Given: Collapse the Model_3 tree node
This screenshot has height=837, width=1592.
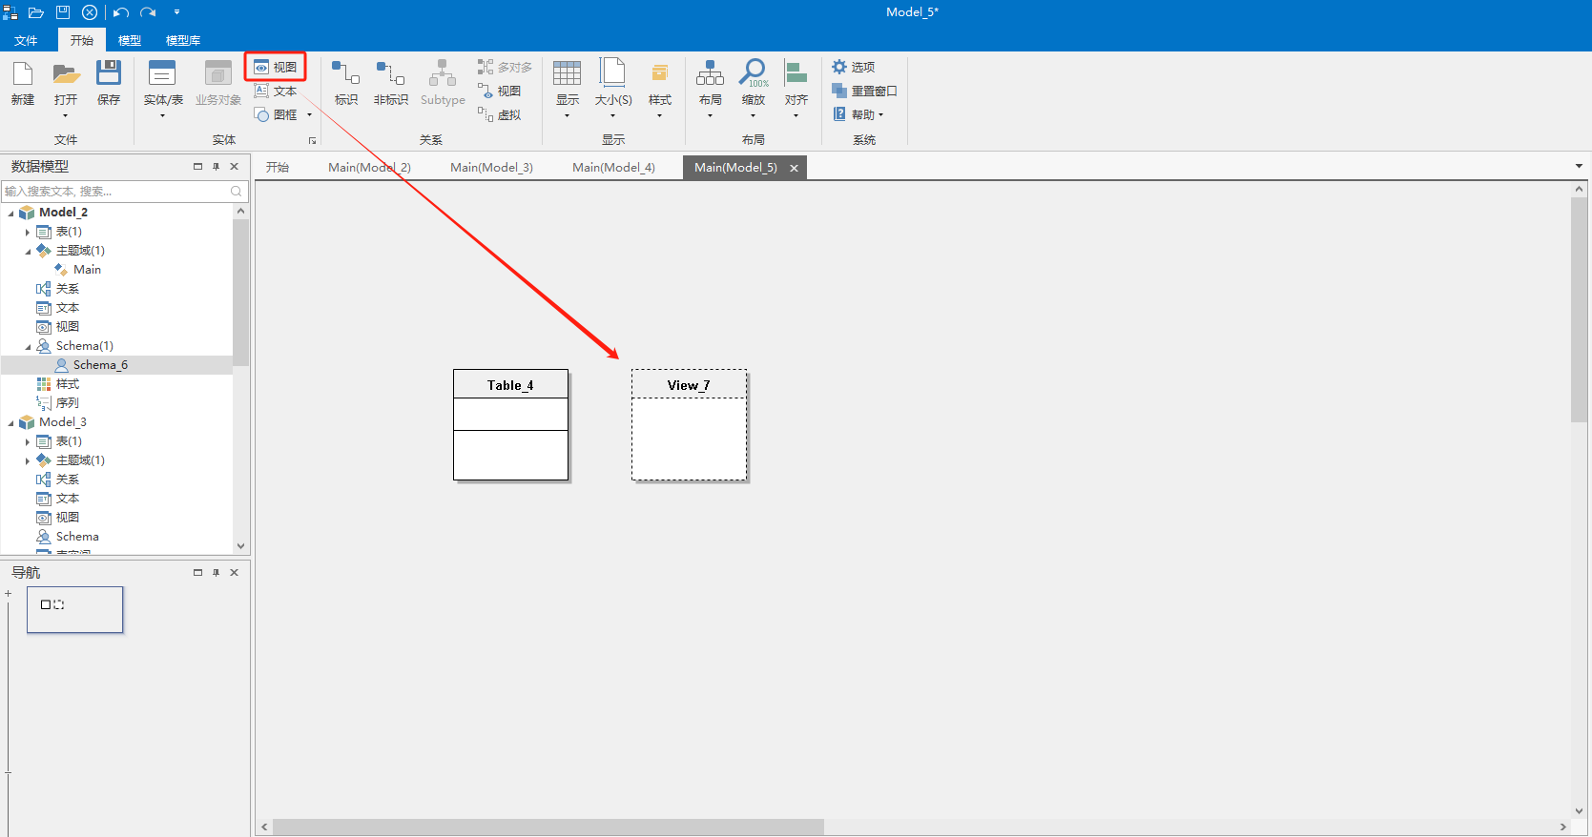Looking at the screenshot, I should point(10,422).
